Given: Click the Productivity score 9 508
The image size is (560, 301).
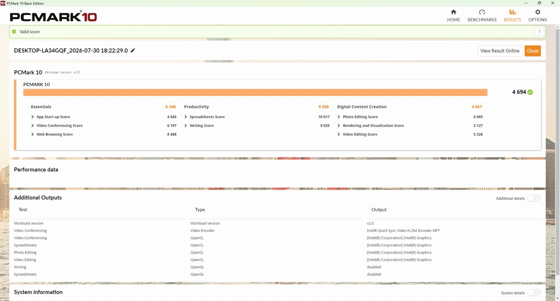Looking at the screenshot, I should [324, 107].
